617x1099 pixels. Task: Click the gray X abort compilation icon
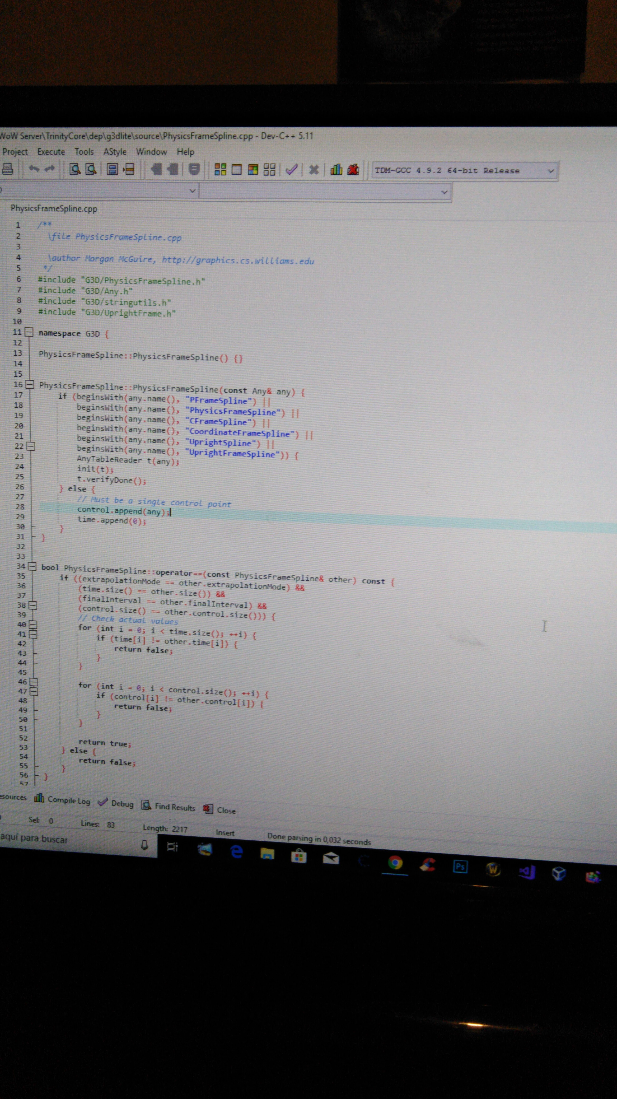point(314,170)
